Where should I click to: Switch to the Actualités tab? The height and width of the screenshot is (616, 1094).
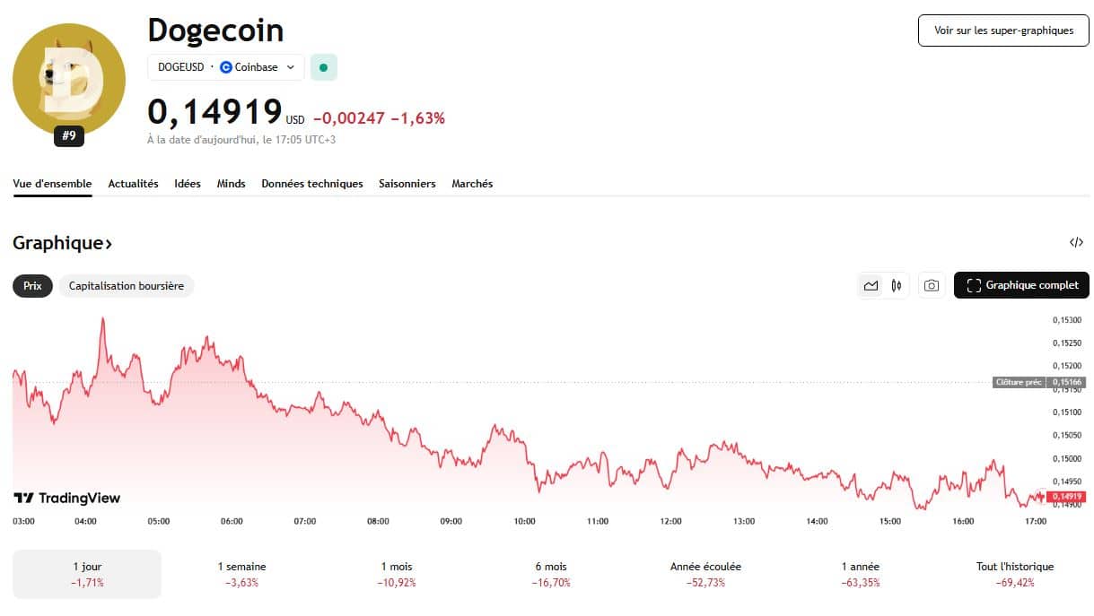(133, 184)
